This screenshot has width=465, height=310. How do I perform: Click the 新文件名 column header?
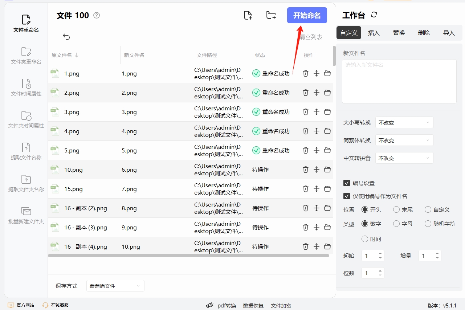point(134,55)
